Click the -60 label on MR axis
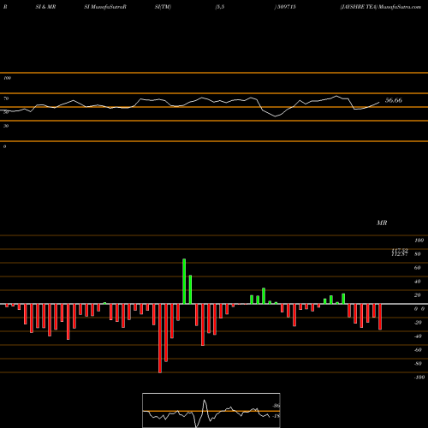 [418, 350]
